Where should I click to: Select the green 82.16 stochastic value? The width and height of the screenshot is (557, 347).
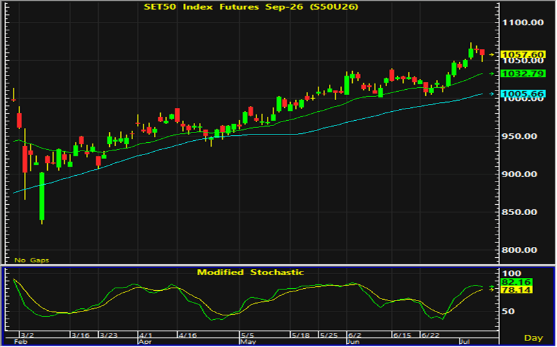click(x=516, y=282)
